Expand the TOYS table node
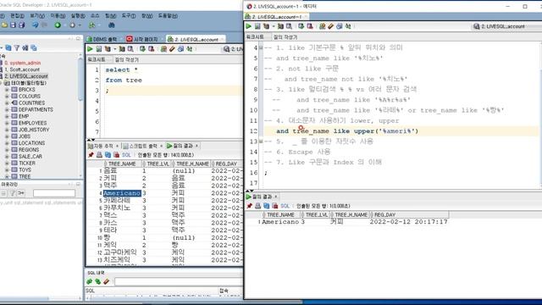 [7, 169]
